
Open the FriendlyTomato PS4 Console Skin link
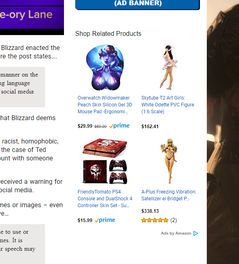[105, 199]
